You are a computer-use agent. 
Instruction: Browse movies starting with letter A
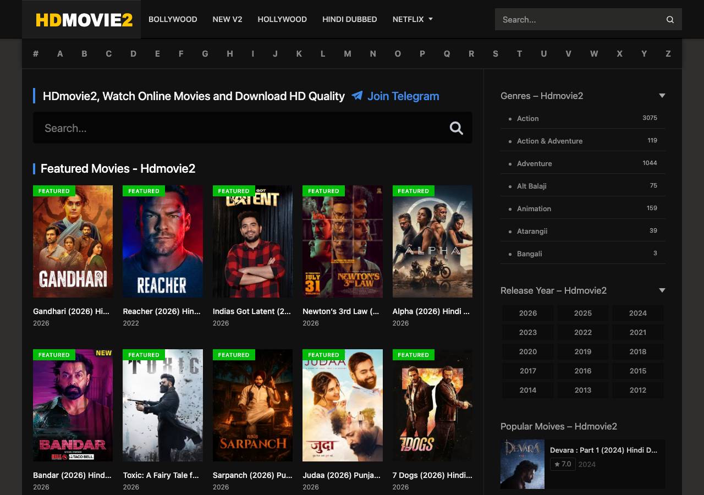click(x=60, y=53)
